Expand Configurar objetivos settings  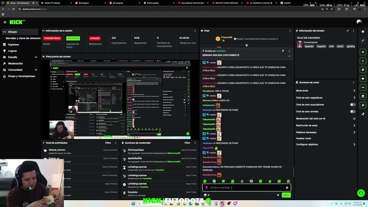pos(326,144)
